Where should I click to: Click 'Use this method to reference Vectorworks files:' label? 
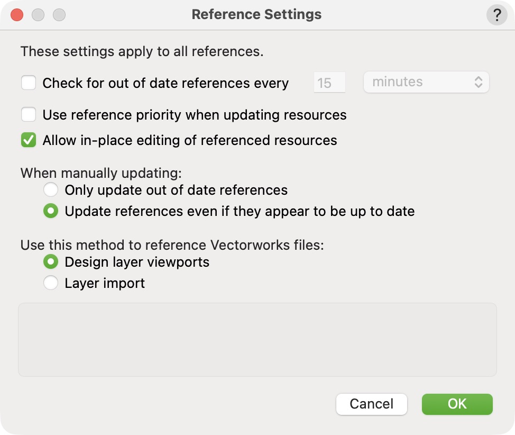[172, 245]
